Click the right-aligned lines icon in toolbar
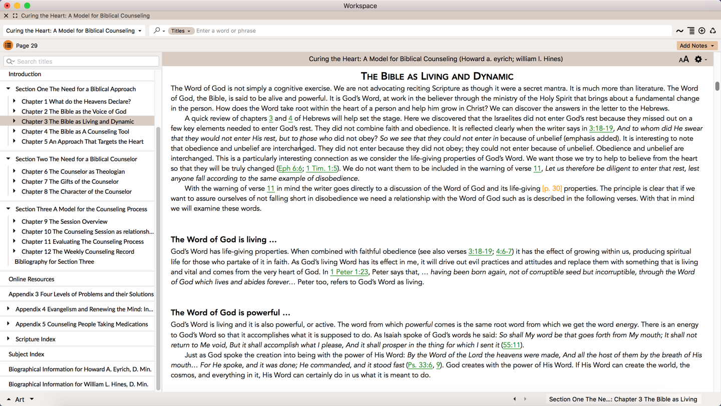721x406 pixels. pos(691,31)
